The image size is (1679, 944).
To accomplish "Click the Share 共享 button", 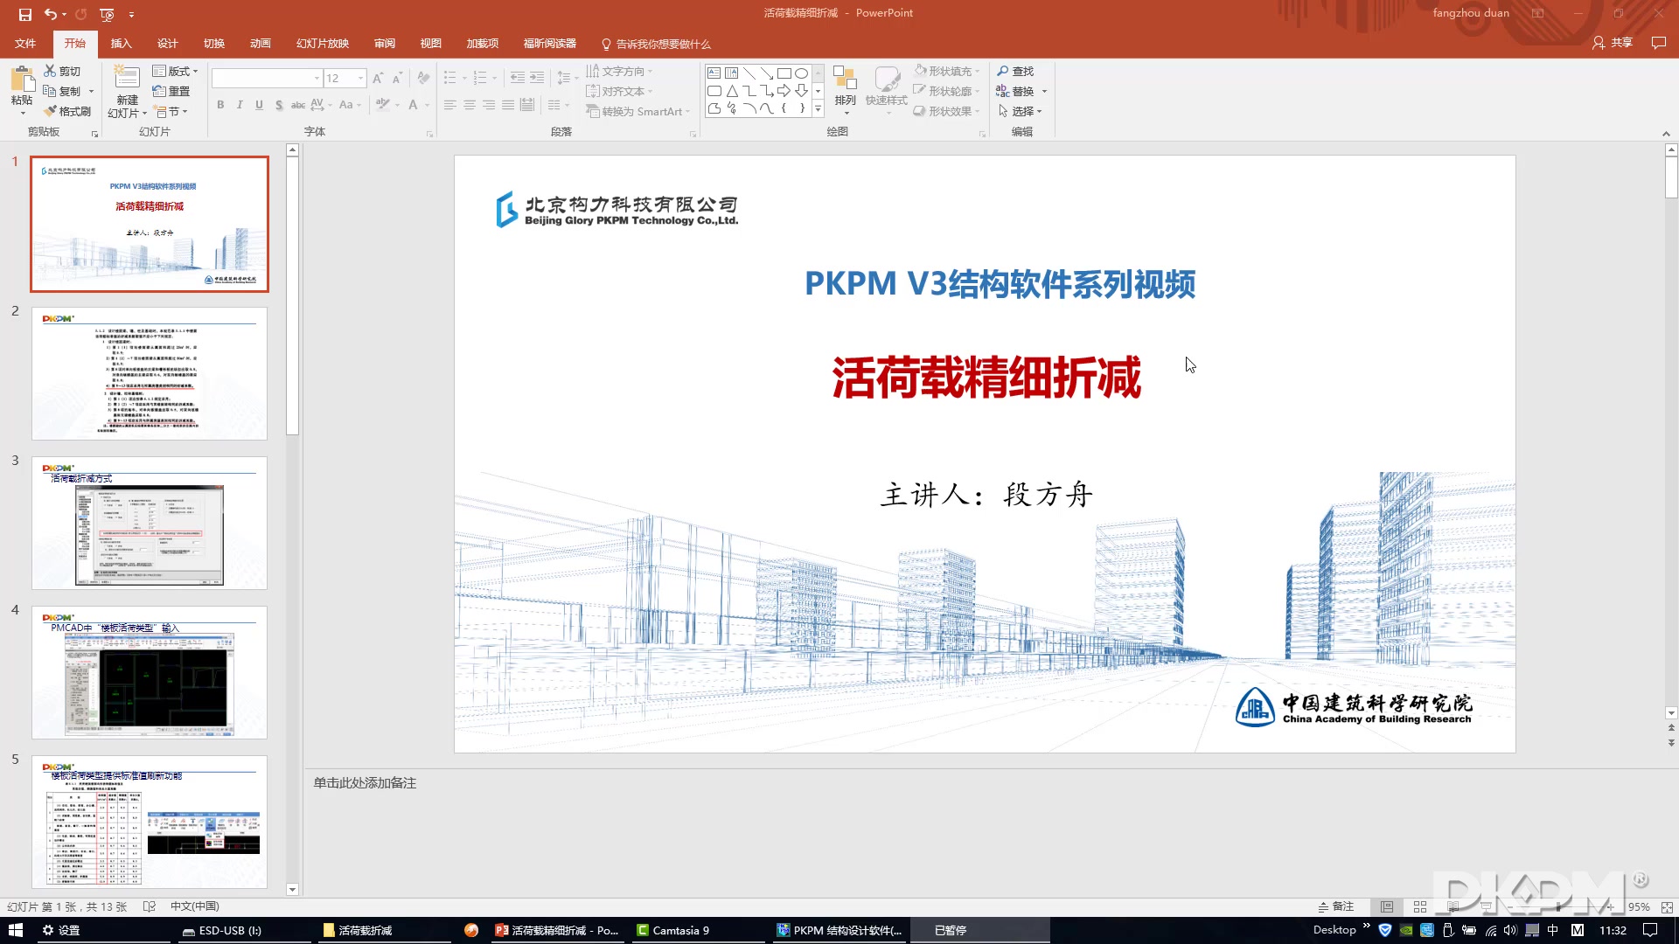I will (1613, 43).
